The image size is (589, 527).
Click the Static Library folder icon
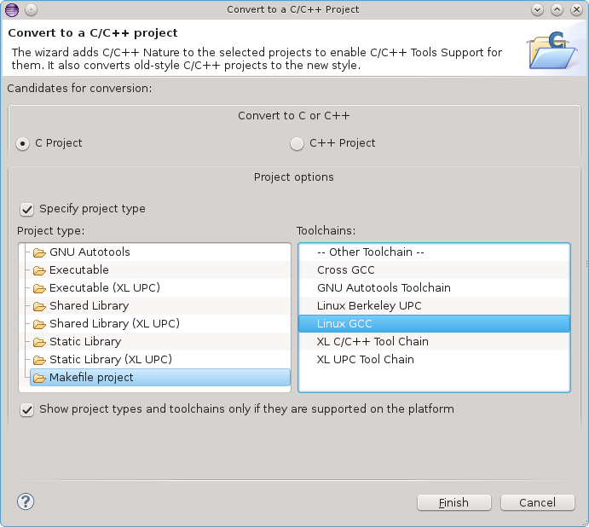(x=39, y=342)
